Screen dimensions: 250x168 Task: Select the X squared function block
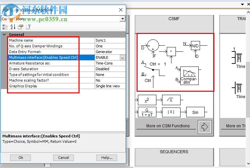pyautogui.click(x=147, y=100)
